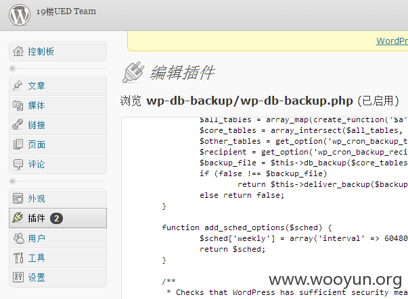Collapse sidebar using the first double-arrow toggle

12,69
